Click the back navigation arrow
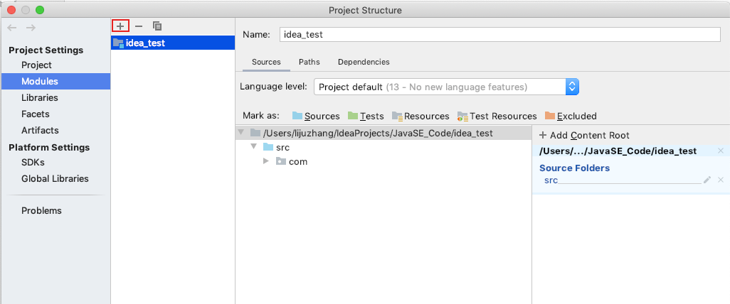Screen dimensions: 730x304 pos(11,28)
